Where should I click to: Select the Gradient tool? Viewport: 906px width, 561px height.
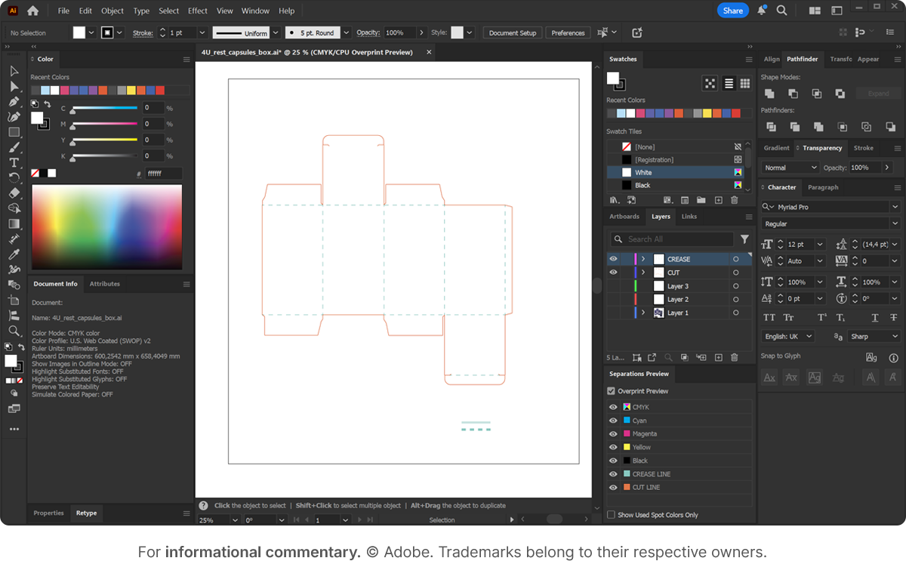pos(14,223)
